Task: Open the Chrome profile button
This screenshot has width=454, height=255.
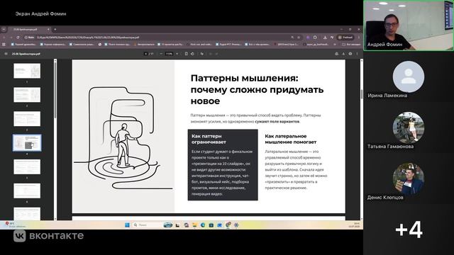Action: point(345,38)
